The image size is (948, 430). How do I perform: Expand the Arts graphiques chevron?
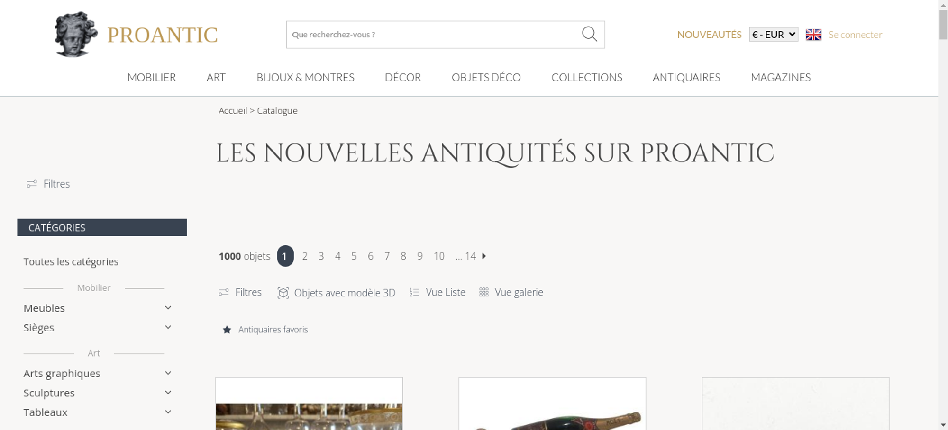[x=168, y=373]
